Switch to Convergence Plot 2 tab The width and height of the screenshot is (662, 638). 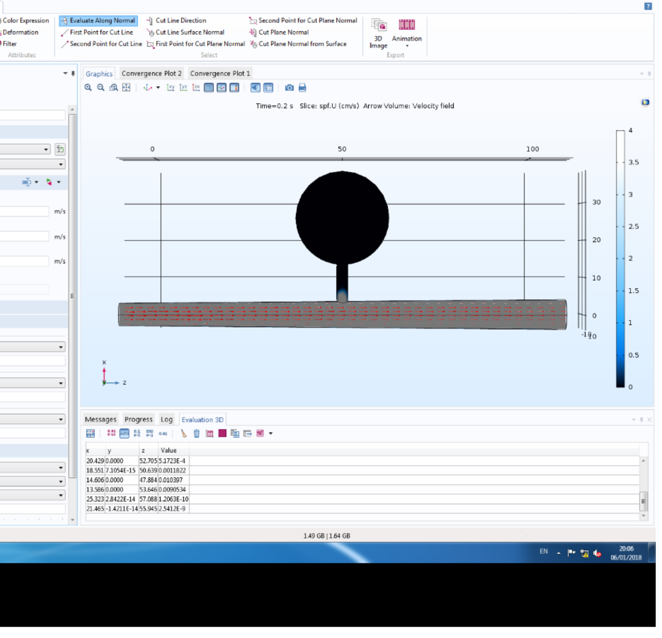[x=151, y=73]
